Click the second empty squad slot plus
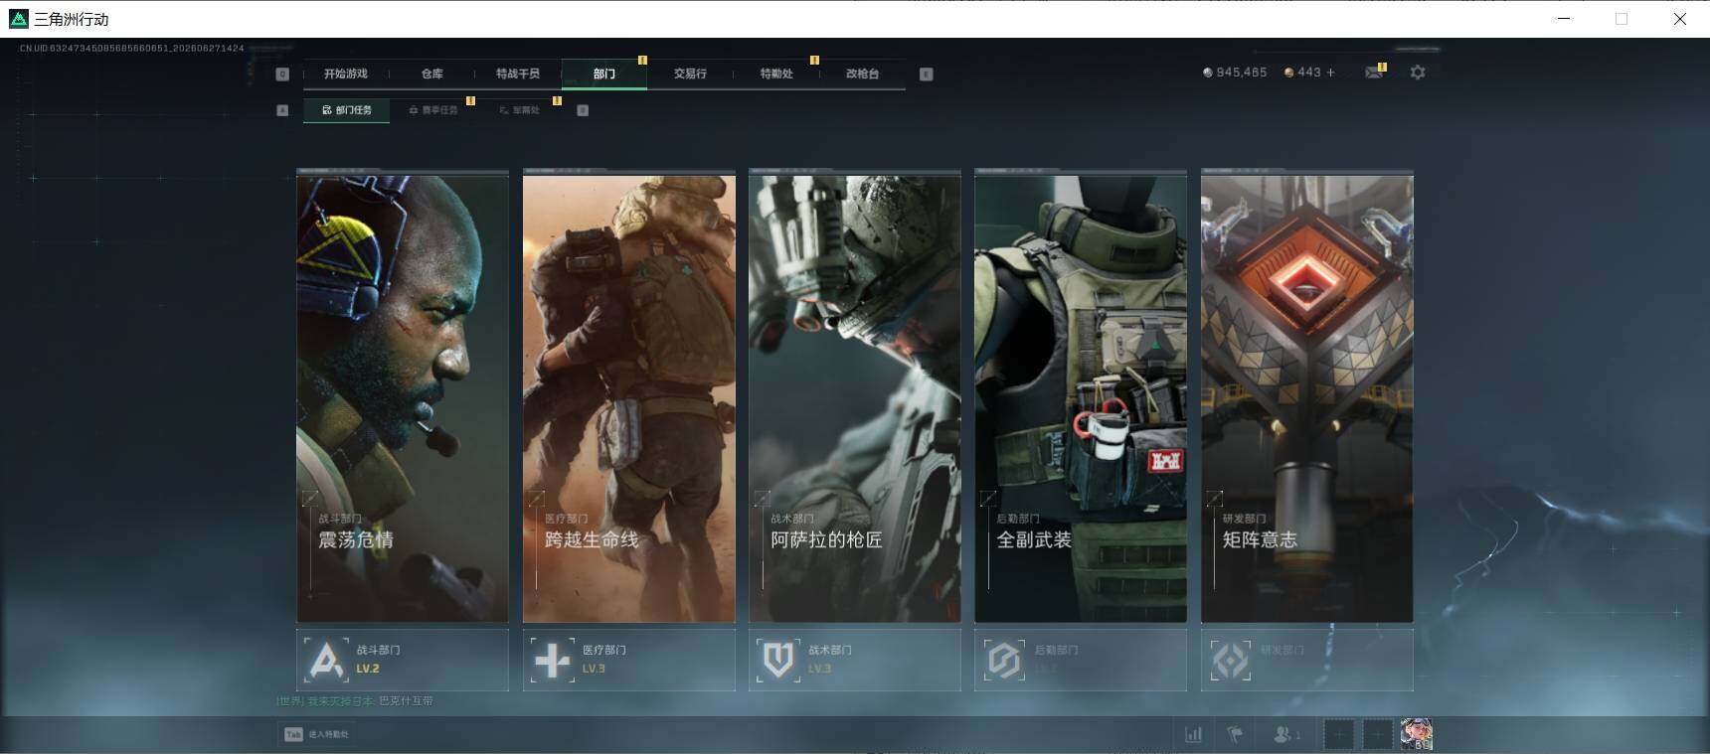 click(x=1378, y=734)
